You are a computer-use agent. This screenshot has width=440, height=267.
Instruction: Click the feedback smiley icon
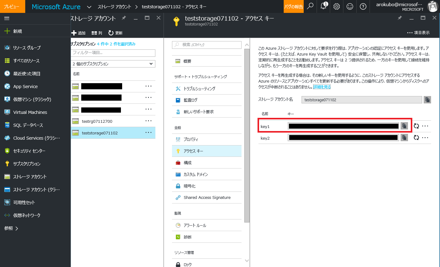[350, 6]
